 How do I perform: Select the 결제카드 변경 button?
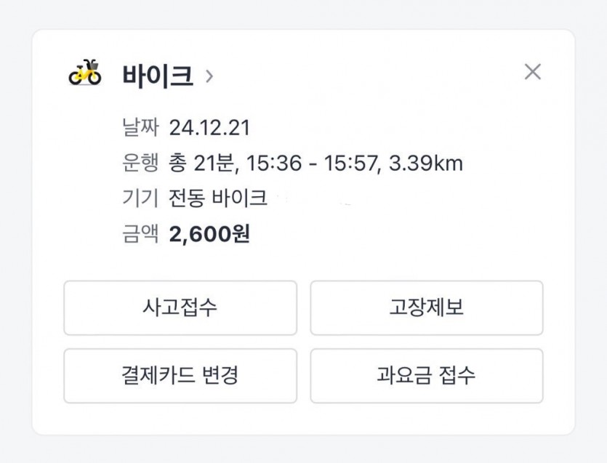coord(180,376)
